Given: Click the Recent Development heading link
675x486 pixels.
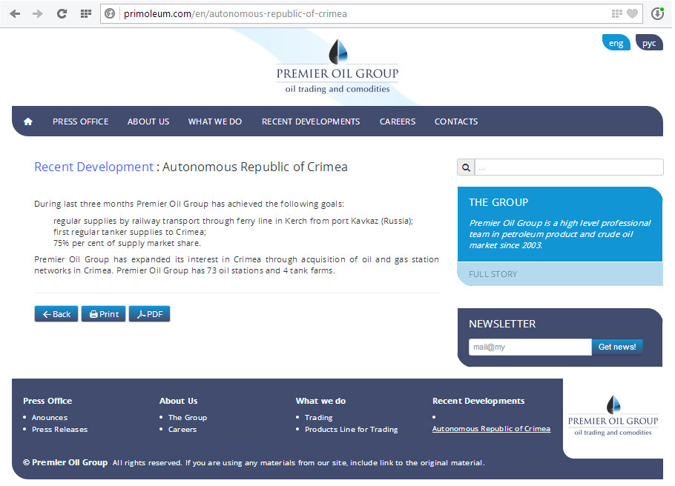Looking at the screenshot, I should 94,167.
